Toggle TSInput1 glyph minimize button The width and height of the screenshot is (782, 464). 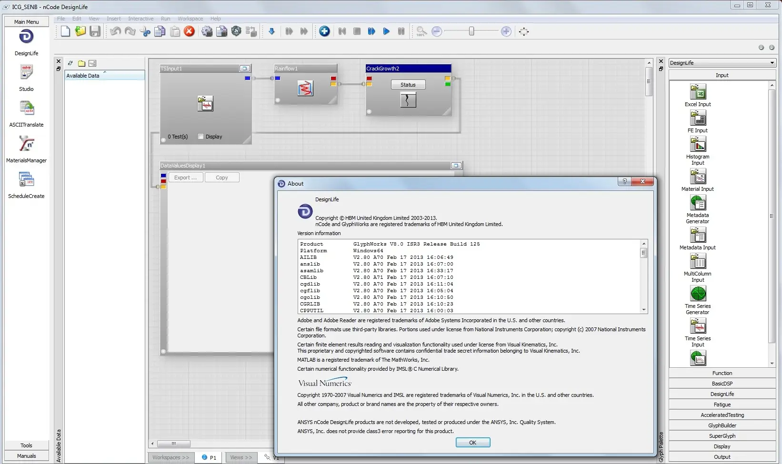point(244,69)
